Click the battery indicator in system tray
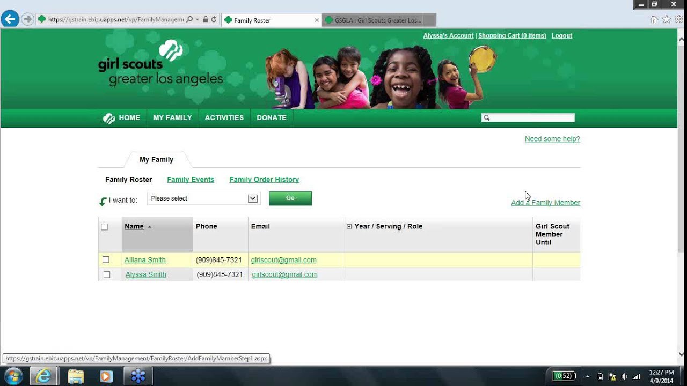 pos(565,376)
